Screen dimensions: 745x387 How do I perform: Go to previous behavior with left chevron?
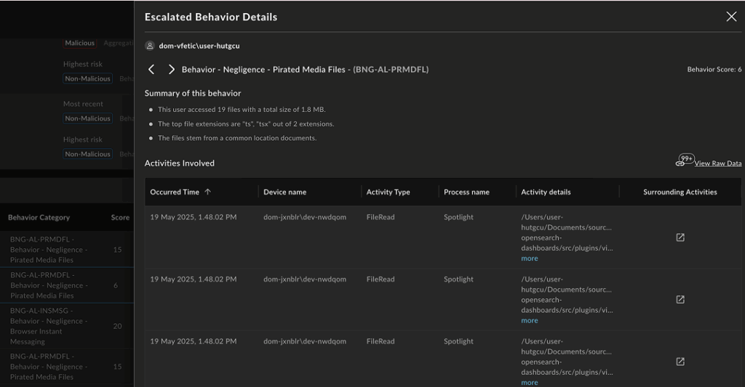tap(151, 70)
